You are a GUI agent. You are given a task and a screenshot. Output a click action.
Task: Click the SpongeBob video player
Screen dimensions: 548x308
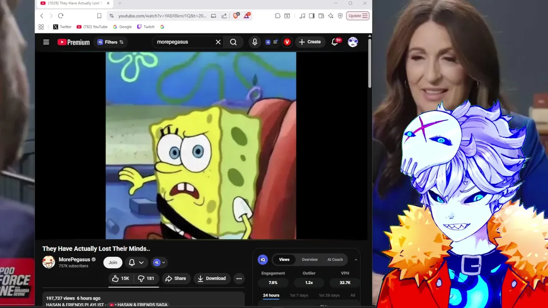tap(201, 145)
